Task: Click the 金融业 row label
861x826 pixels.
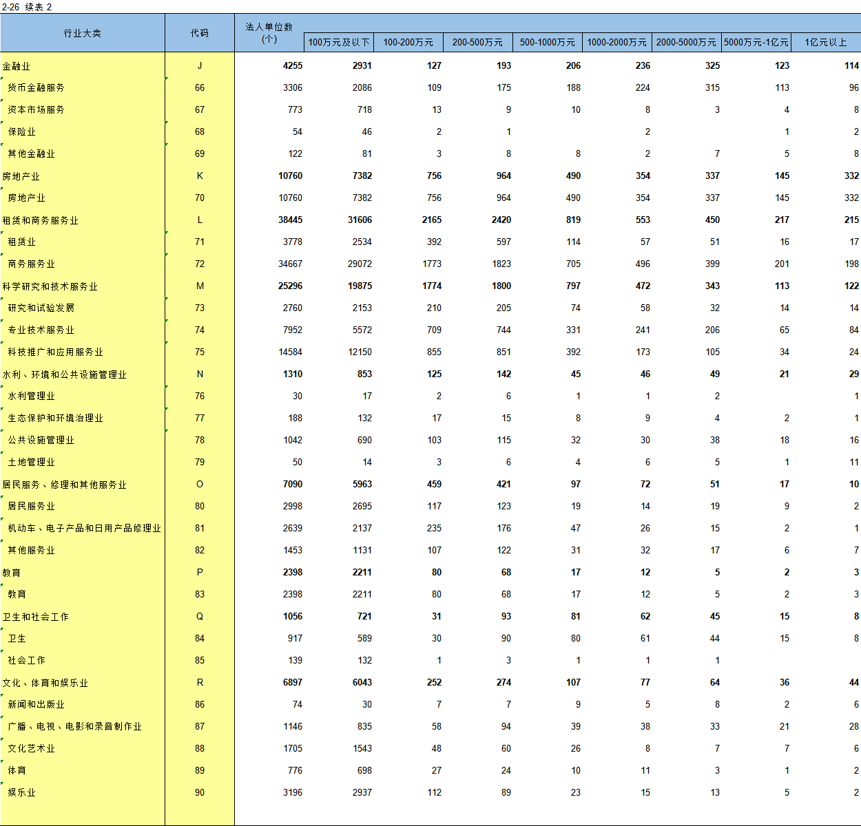Action: 17,66
